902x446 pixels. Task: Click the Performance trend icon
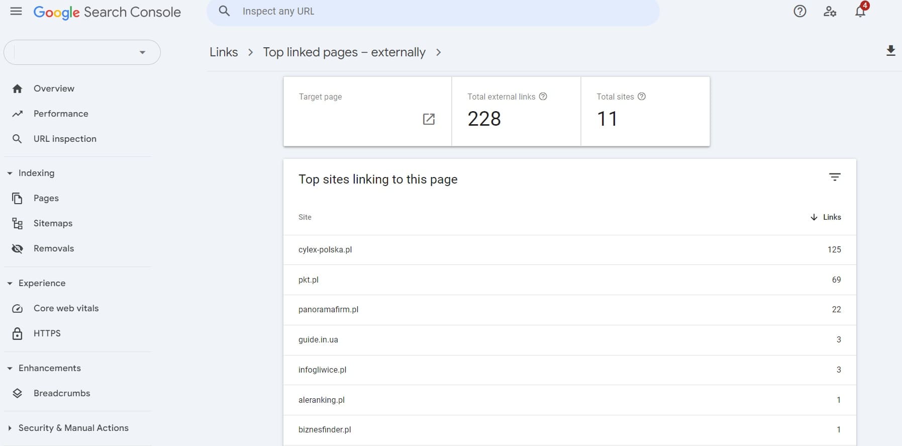(x=18, y=114)
